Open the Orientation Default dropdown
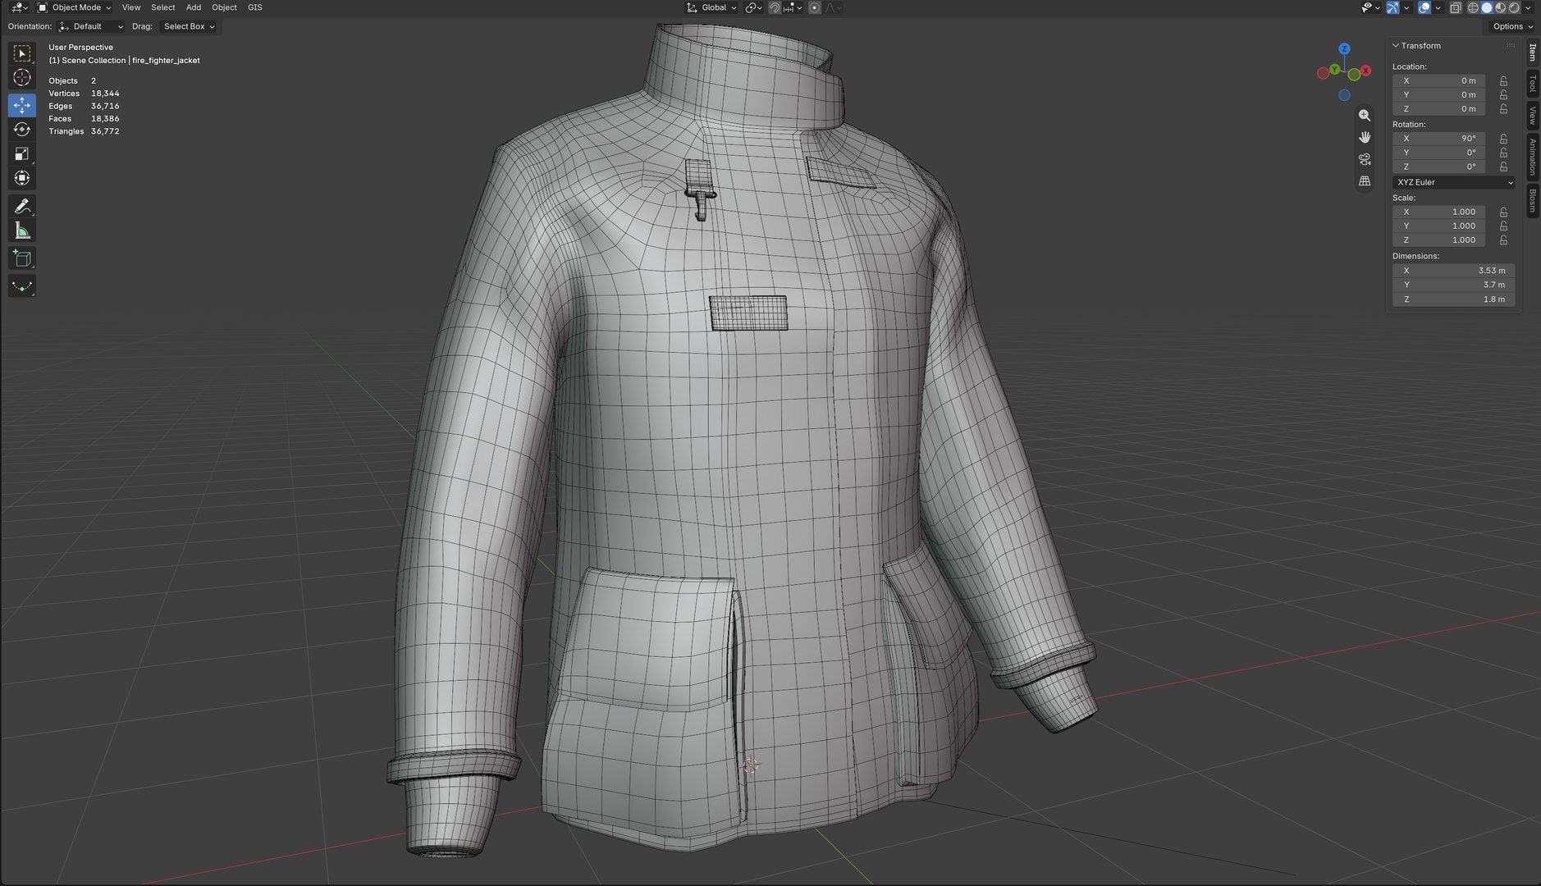This screenshot has height=886, width=1541. click(91, 26)
